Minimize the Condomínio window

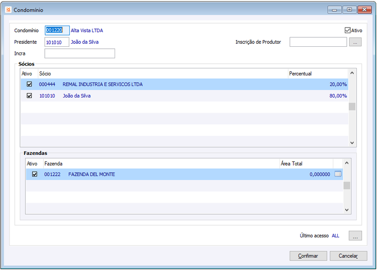point(334,10)
